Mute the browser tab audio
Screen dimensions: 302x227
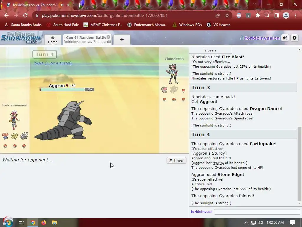click(x=62, y=5)
